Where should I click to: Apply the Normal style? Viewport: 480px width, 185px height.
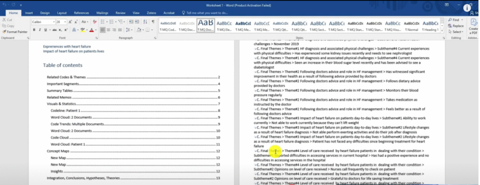tap(412, 26)
